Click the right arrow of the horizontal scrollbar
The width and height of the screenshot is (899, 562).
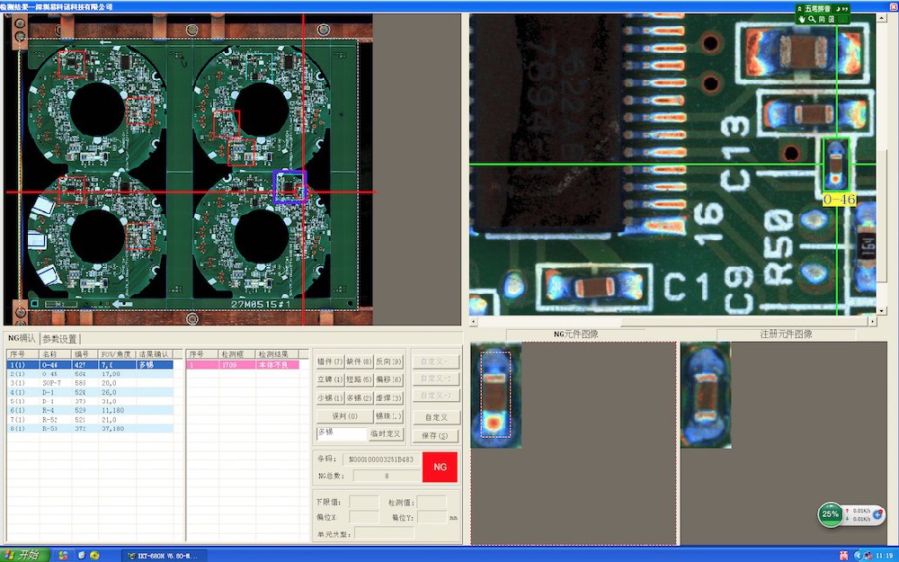(873, 321)
